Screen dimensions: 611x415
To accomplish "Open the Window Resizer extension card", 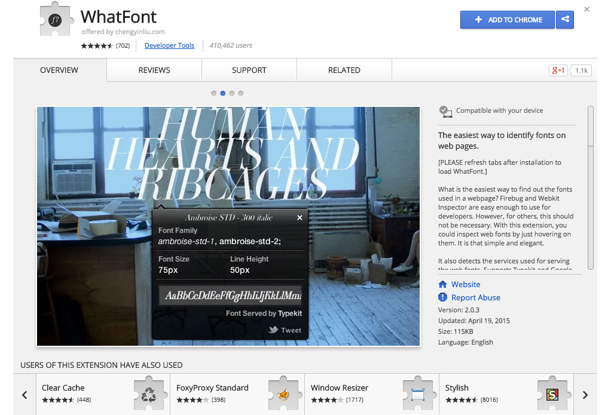I will 372,394.
